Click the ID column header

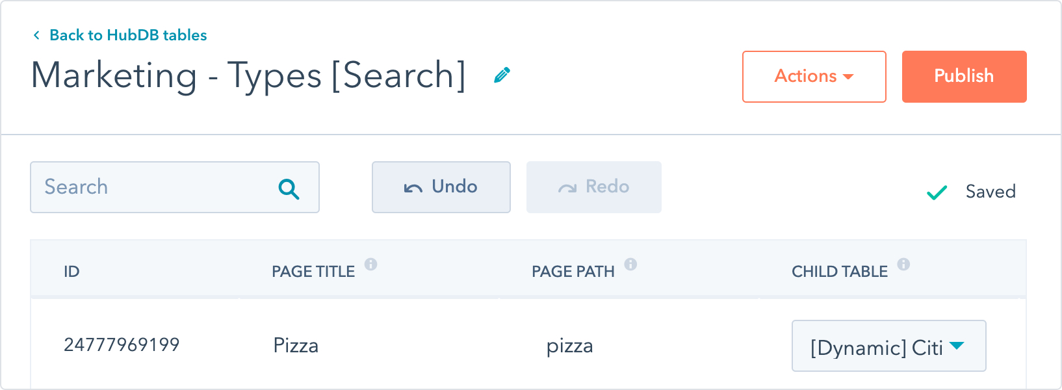[71, 272]
